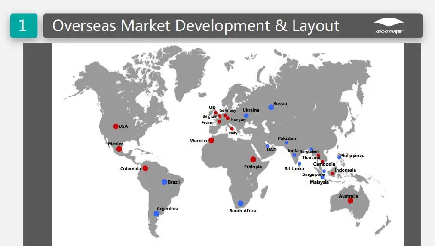Click the blue UAE marker dot
The width and height of the screenshot is (435, 246).
point(268,146)
